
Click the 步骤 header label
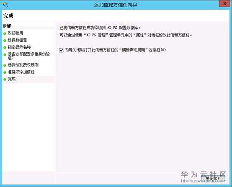click(7, 26)
